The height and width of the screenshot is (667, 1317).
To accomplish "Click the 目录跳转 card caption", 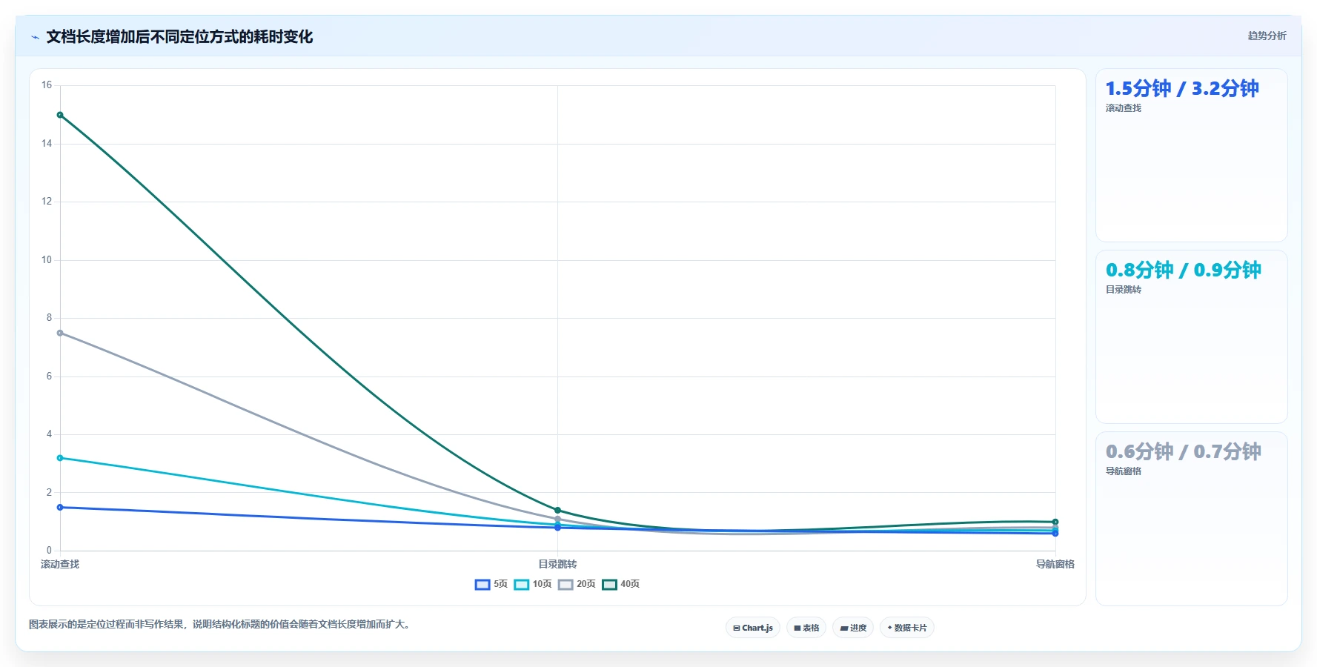I will click(1124, 290).
